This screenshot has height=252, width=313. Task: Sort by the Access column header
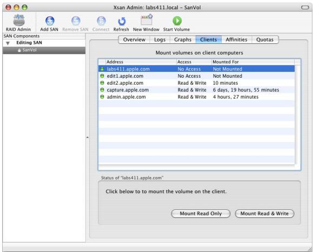coord(194,62)
